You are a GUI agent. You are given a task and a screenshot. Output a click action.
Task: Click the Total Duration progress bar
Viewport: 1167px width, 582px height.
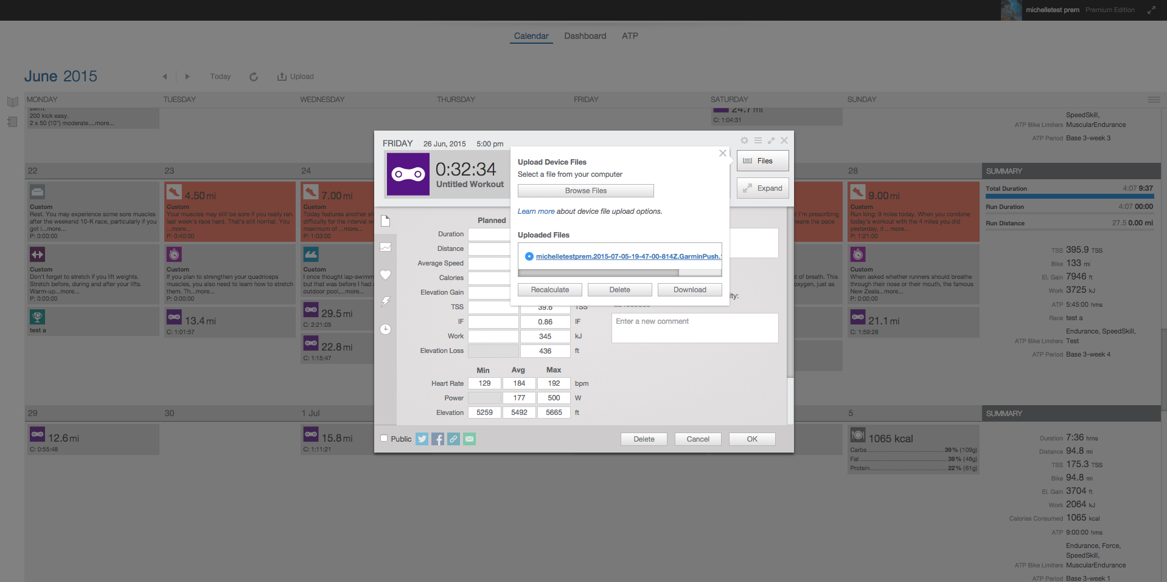click(x=1069, y=197)
